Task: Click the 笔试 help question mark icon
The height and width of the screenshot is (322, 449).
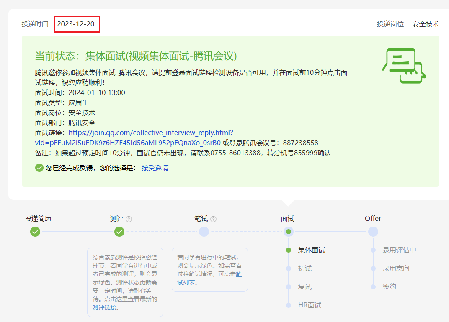Action: [213, 219]
